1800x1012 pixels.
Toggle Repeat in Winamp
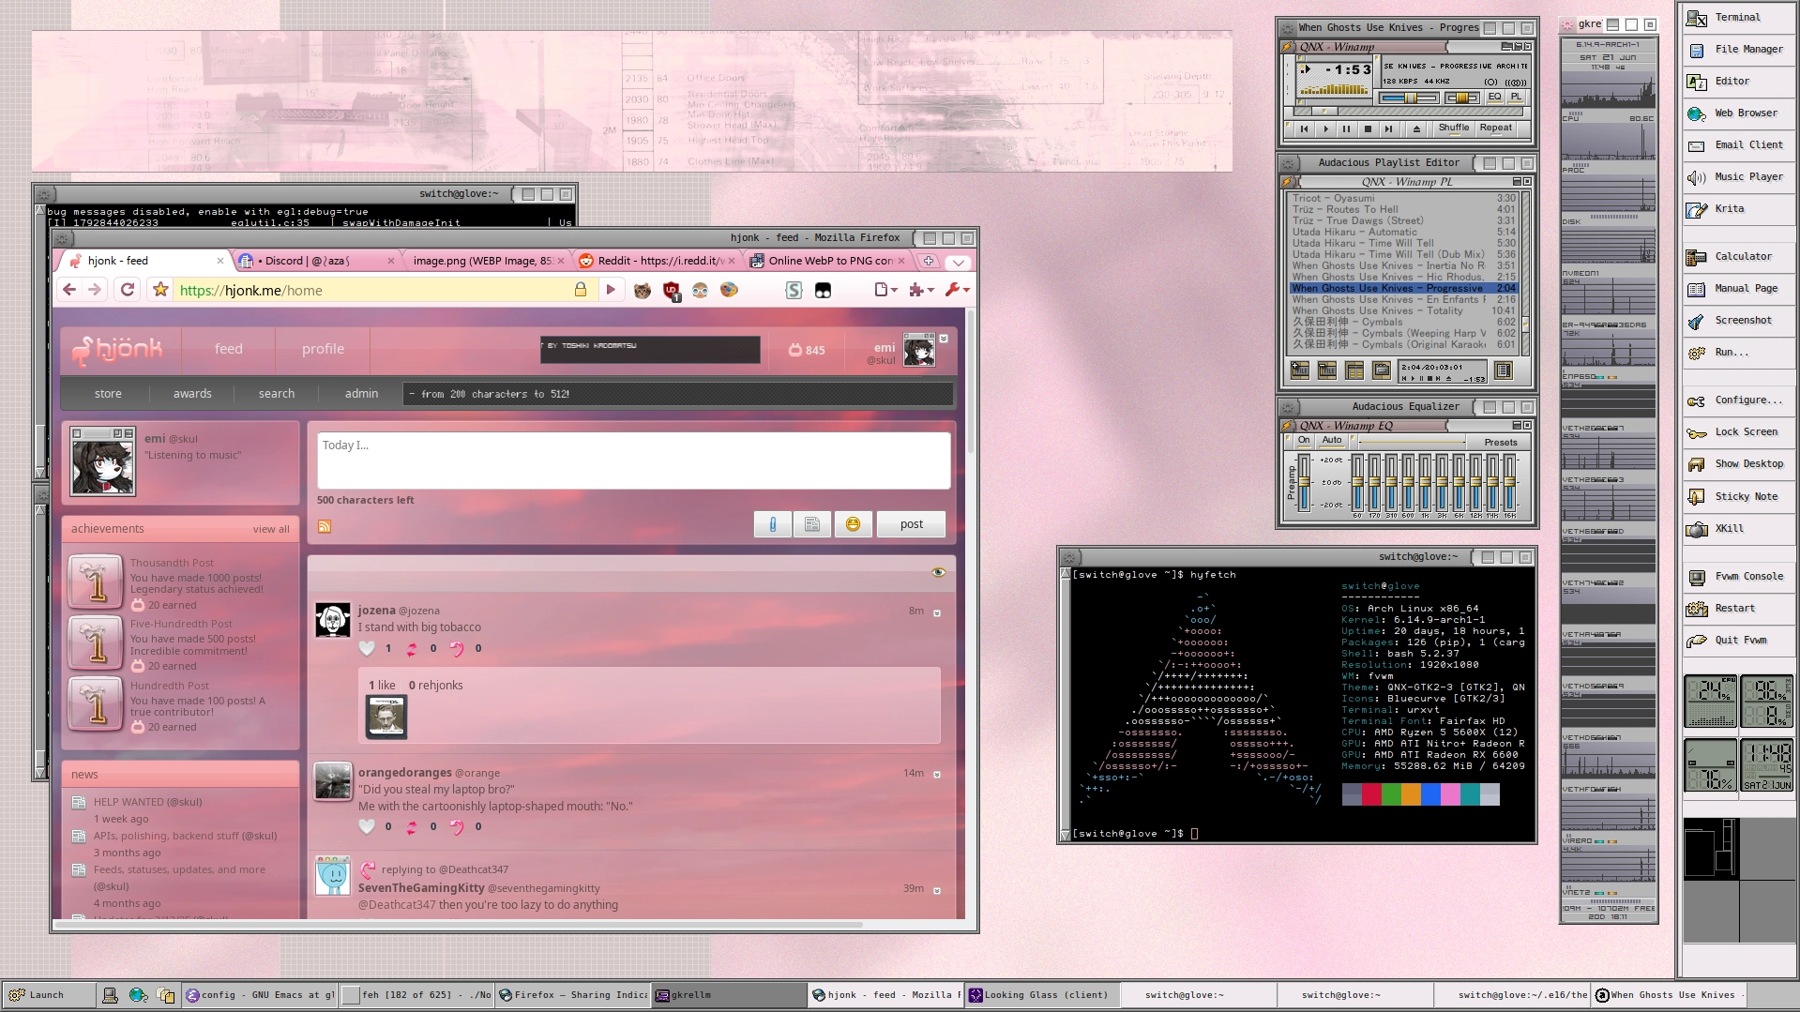[x=1496, y=128]
